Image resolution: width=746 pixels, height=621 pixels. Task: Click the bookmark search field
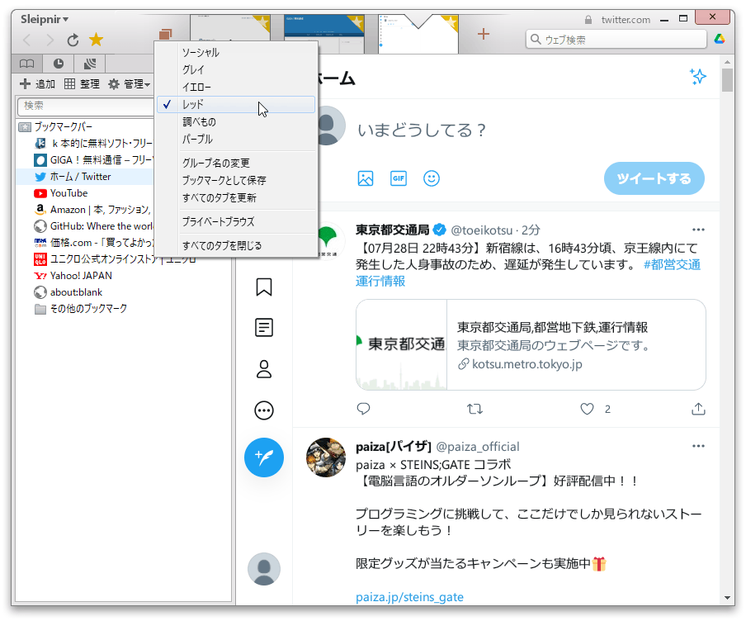click(x=86, y=106)
